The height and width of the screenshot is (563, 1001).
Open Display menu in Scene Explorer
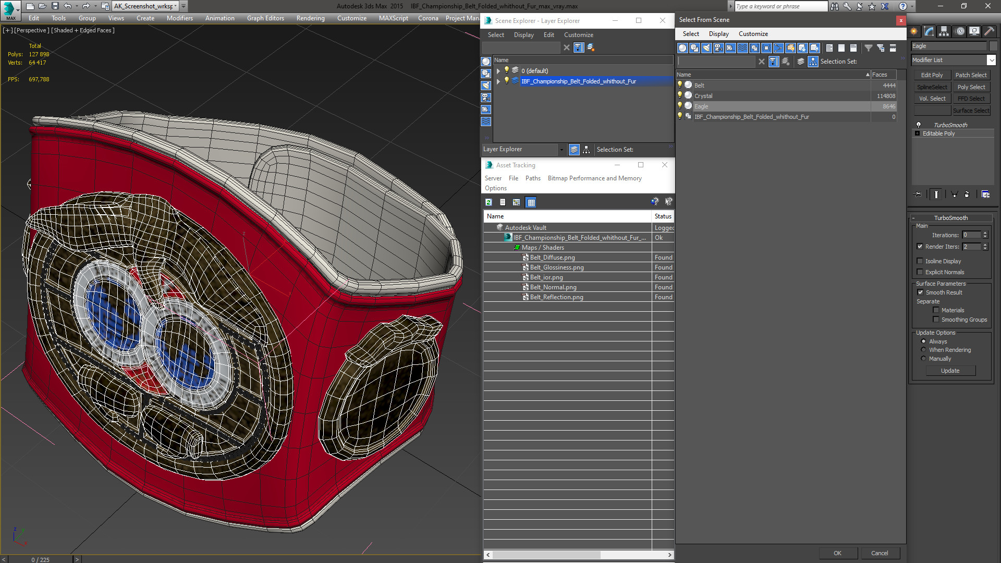pyautogui.click(x=523, y=35)
